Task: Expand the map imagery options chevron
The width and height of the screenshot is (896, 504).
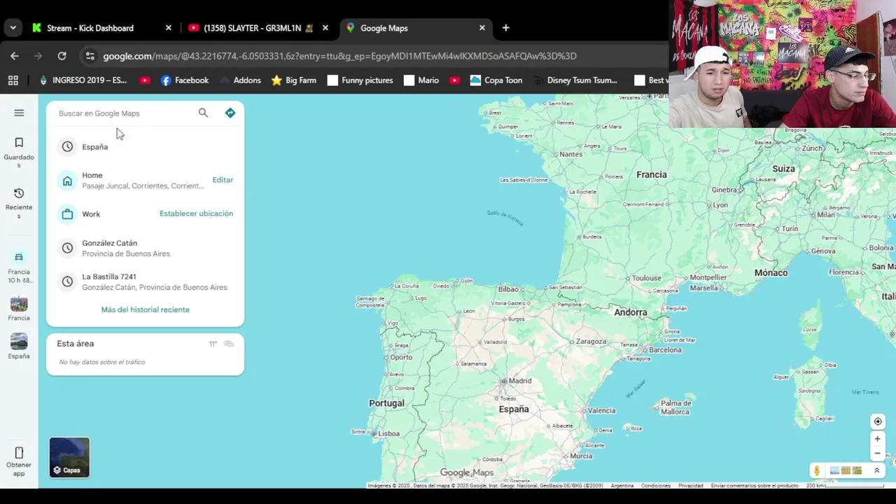Action: tap(876, 471)
